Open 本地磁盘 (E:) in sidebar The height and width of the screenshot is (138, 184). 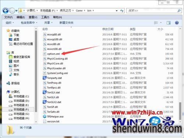click(19, 105)
